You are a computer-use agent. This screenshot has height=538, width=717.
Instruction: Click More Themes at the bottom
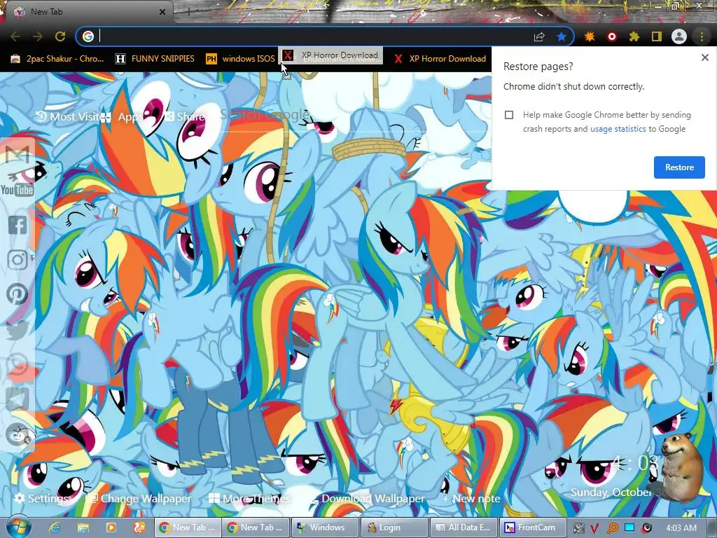coord(249,498)
